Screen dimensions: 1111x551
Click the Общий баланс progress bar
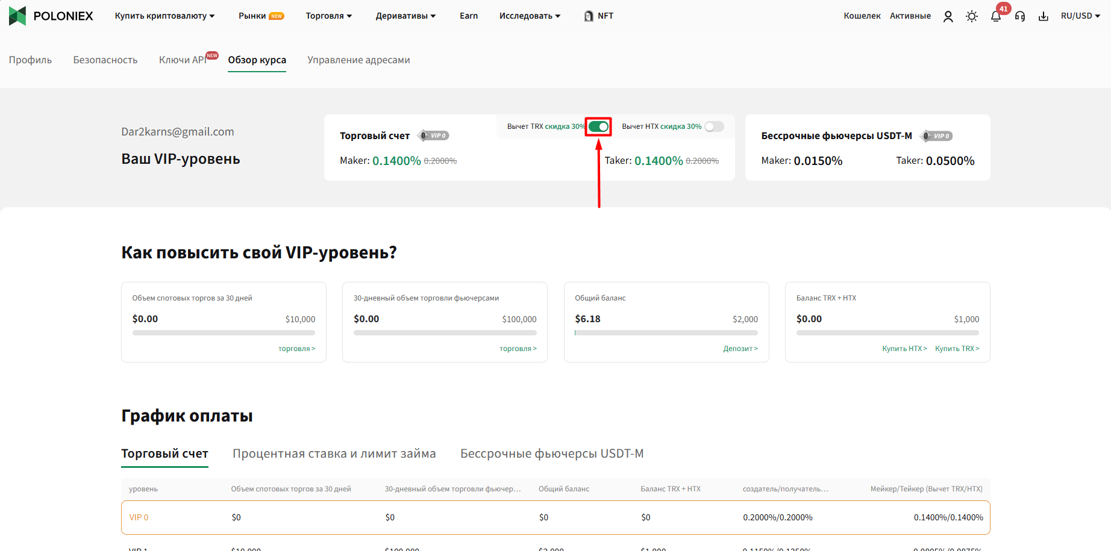click(x=666, y=332)
